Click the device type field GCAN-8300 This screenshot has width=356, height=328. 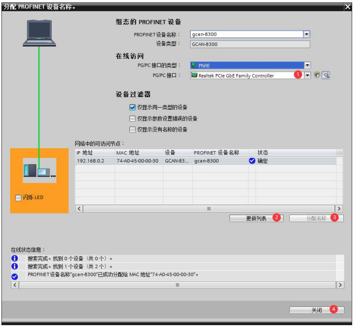pos(250,44)
